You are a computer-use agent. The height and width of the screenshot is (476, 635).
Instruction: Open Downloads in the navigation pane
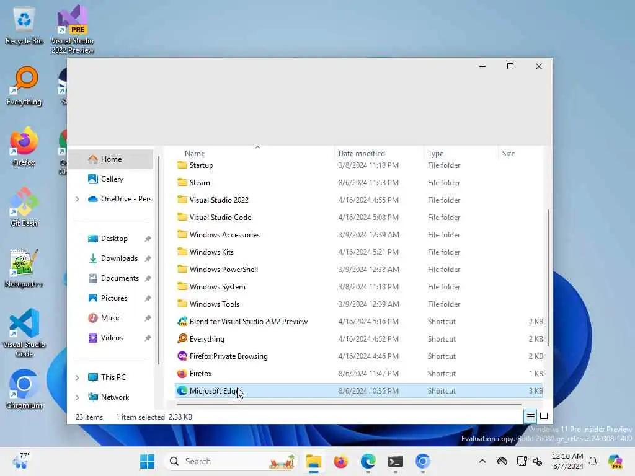pos(119,258)
